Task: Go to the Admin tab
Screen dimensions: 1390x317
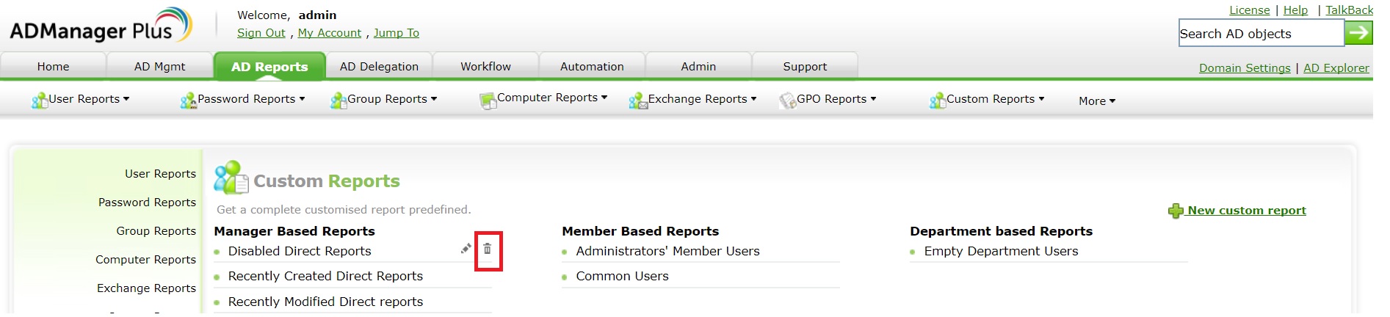Action: [x=698, y=67]
